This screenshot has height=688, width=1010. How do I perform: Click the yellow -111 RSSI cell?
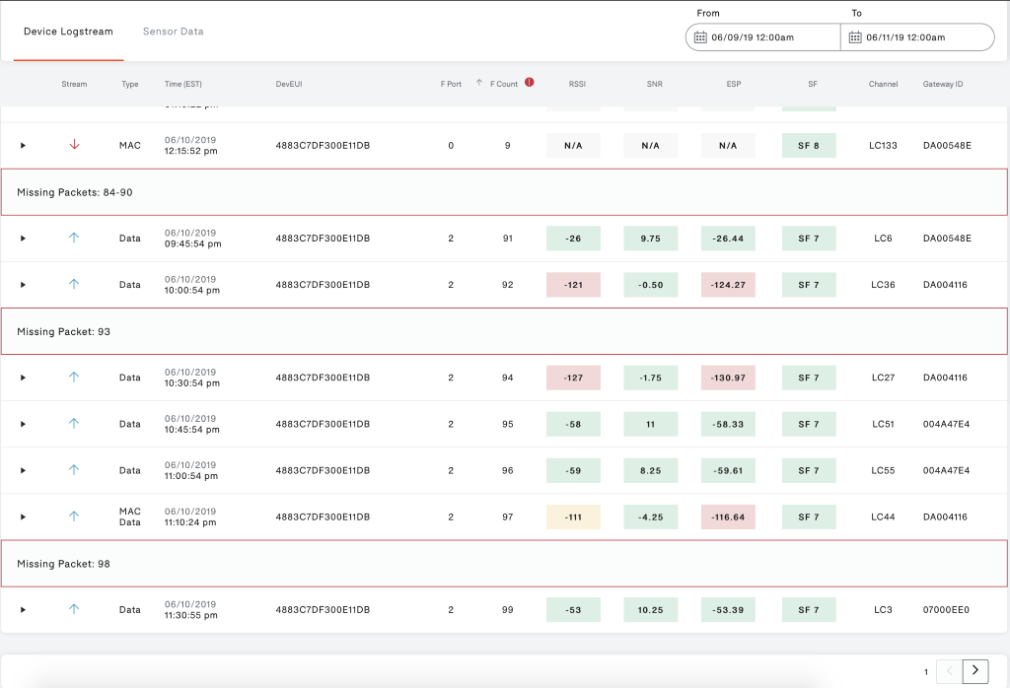click(x=573, y=516)
